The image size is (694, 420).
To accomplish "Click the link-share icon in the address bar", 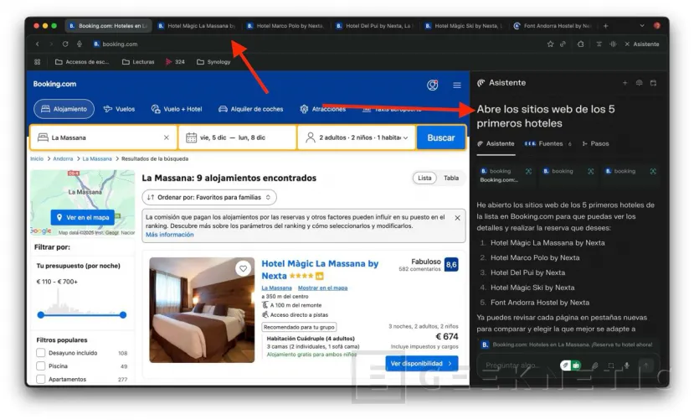I will (563, 44).
